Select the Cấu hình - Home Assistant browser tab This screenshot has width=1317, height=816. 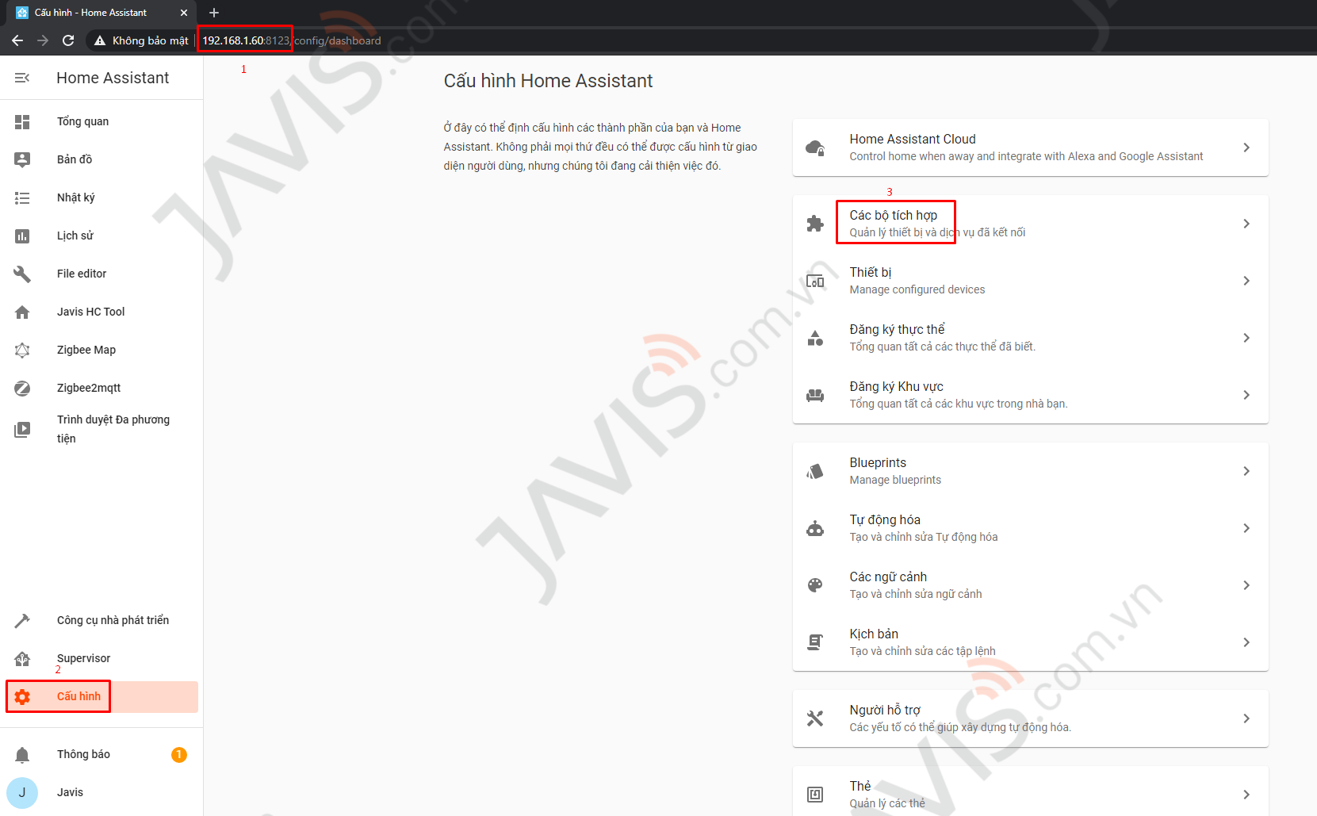pyautogui.click(x=101, y=13)
